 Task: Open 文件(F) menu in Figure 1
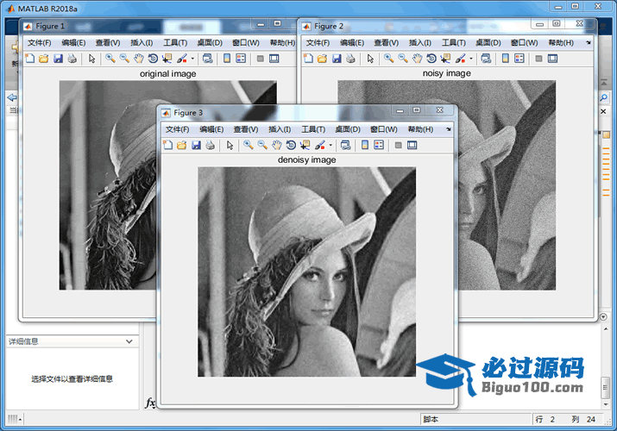[40, 42]
